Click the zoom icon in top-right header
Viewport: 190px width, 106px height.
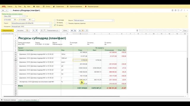click(x=178, y=11)
